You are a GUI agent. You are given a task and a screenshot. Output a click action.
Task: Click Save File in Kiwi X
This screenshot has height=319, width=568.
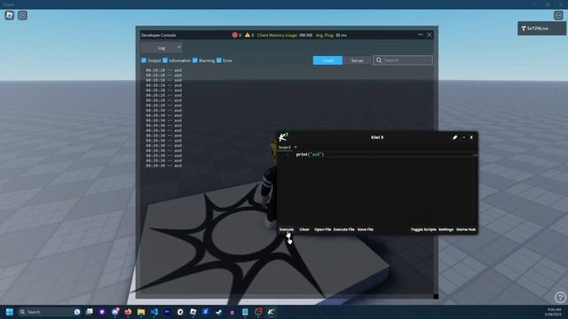coord(365,230)
